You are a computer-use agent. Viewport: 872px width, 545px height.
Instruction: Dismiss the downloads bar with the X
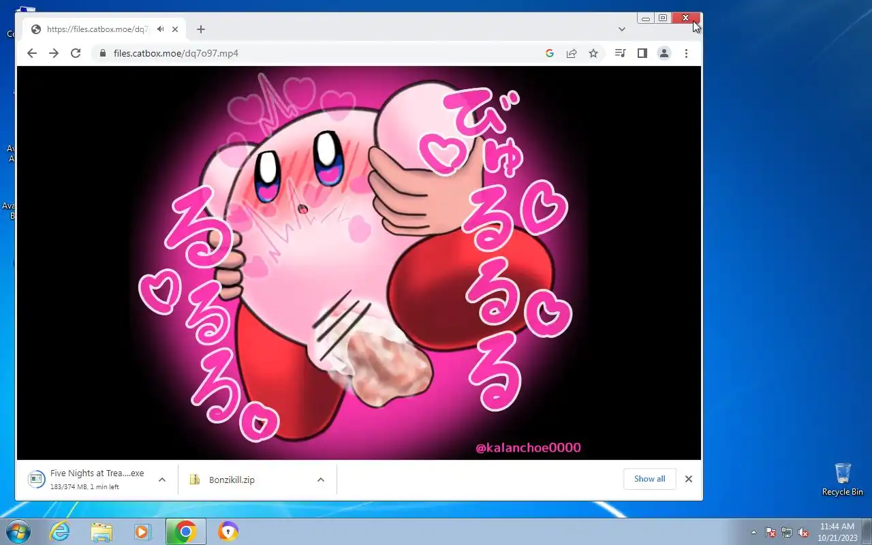pos(689,479)
